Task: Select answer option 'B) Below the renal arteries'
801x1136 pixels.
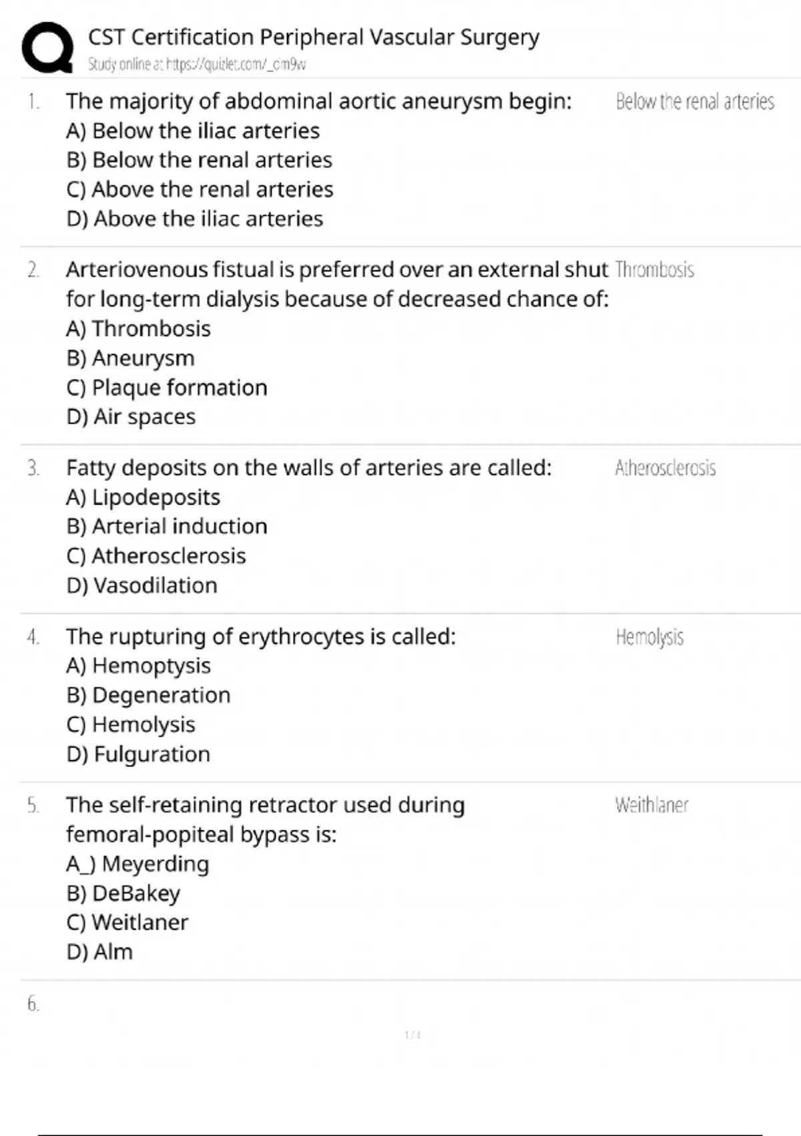Action: pyautogui.click(x=199, y=160)
